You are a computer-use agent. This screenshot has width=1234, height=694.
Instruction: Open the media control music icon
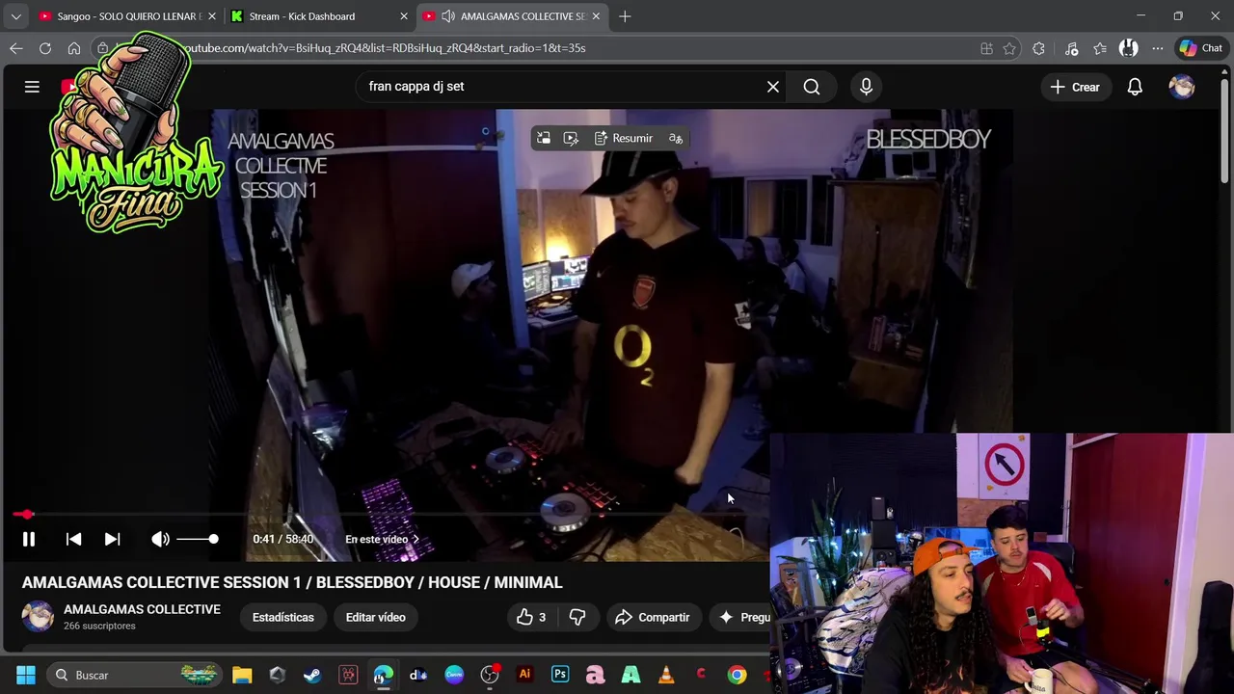point(1071,48)
